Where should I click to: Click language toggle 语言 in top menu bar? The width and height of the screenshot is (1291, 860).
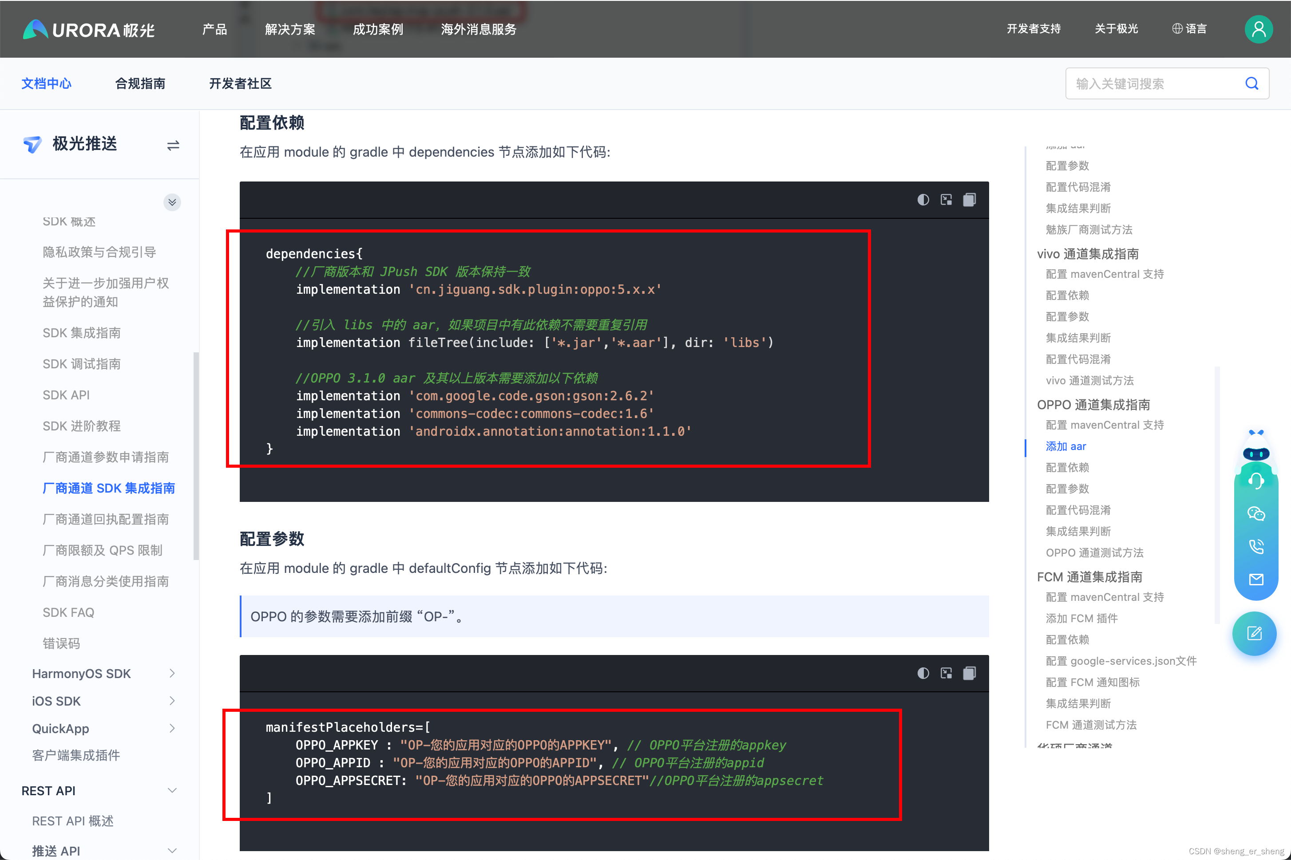1190,28
